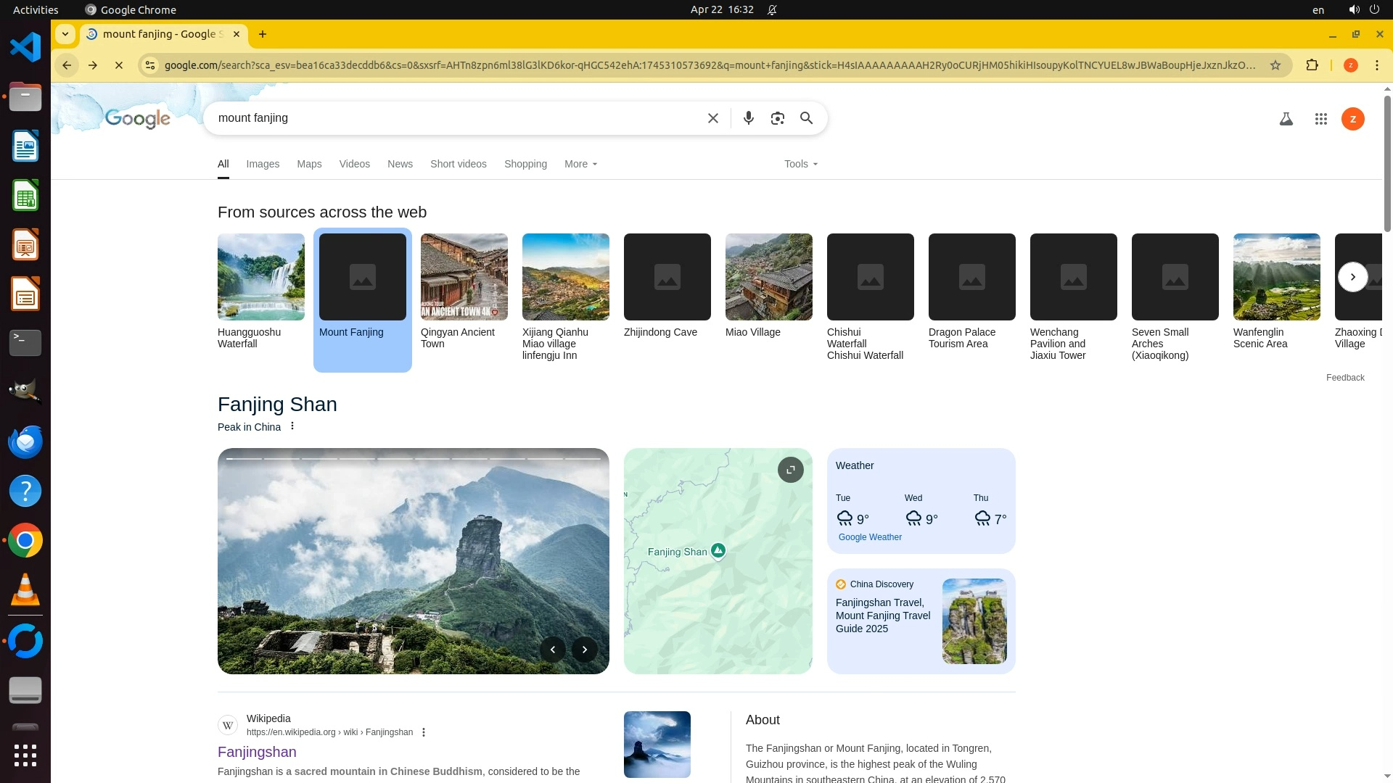Open Chrome extensions puzzle icon
The width and height of the screenshot is (1393, 783).
click(1312, 65)
